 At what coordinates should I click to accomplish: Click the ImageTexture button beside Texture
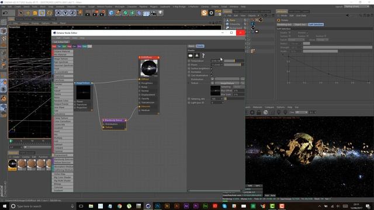tap(227, 83)
